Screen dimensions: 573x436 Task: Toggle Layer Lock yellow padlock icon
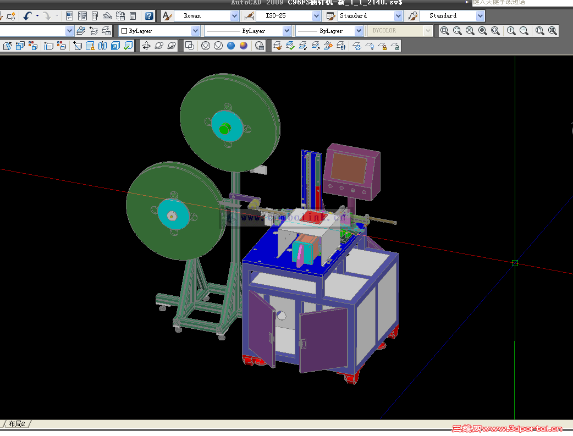pyautogui.click(x=382, y=46)
